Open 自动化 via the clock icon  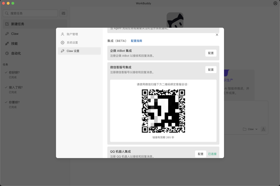coord(7,53)
